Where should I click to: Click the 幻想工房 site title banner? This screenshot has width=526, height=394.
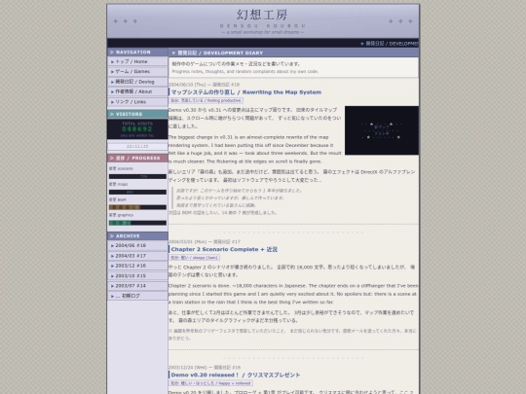(x=263, y=21)
